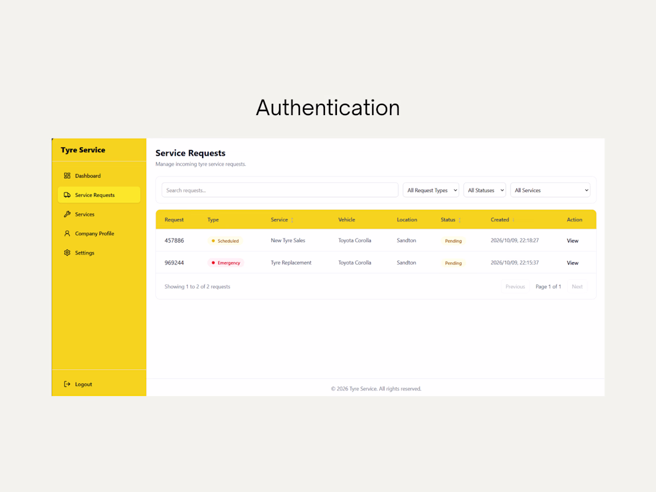Sort by the Service column arrow icon
The height and width of the screenshot is (492, 656).
point(292,220)
